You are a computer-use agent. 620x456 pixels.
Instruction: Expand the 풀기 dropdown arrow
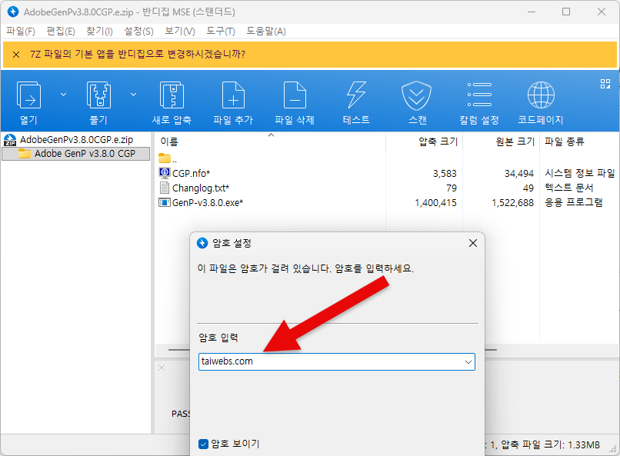point(133,95)
